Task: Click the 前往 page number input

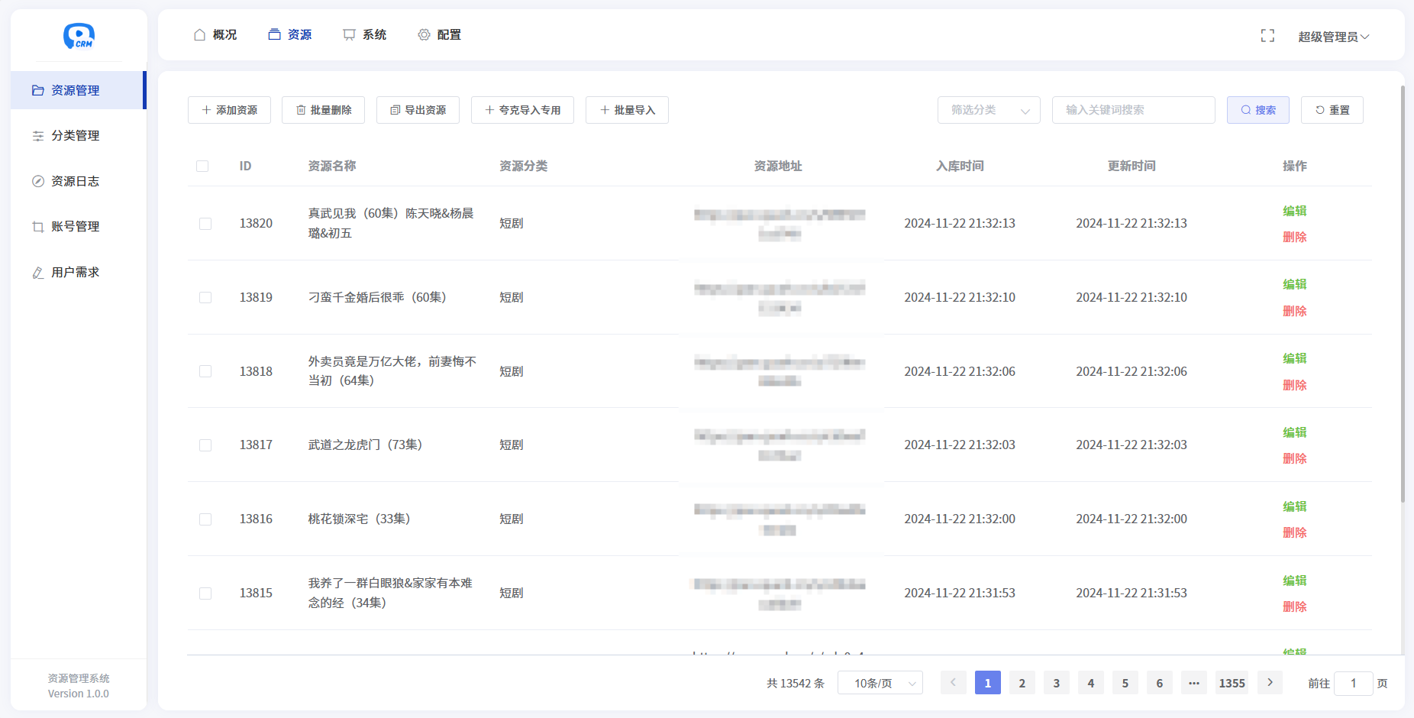Action: tap(1354, 683)
